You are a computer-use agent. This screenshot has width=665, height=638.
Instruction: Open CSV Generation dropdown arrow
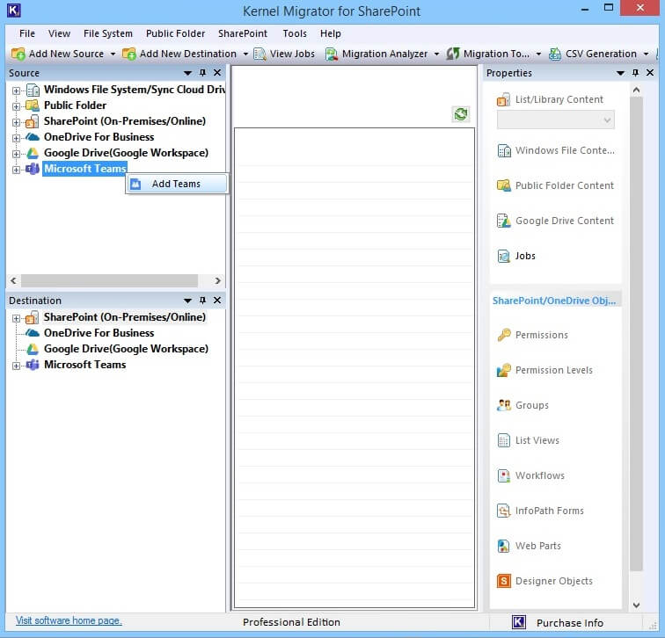point(646,54)
